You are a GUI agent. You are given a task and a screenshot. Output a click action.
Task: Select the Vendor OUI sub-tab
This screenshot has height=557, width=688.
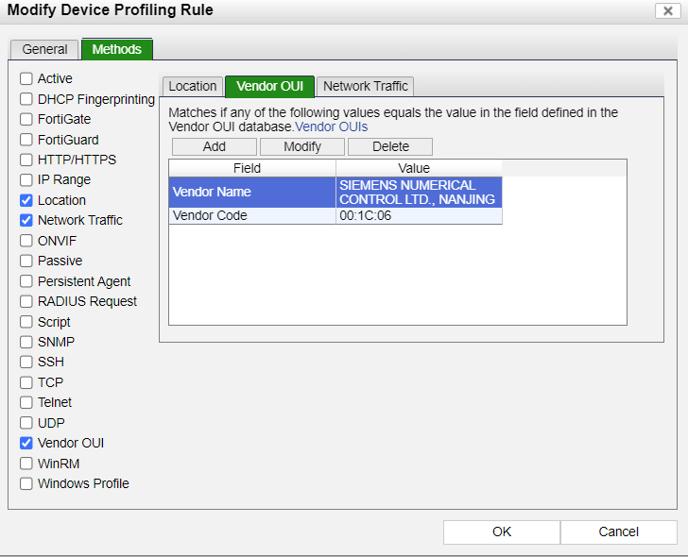(269, 86)
